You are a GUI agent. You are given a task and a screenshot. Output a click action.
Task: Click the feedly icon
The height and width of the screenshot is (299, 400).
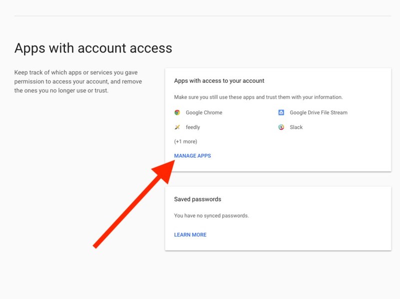(x=177, y=127)
